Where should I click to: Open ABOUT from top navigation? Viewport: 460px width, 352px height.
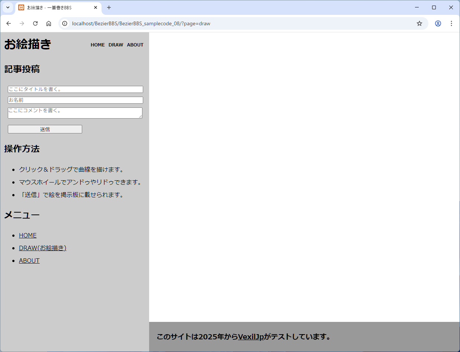[x=135, y=45]
